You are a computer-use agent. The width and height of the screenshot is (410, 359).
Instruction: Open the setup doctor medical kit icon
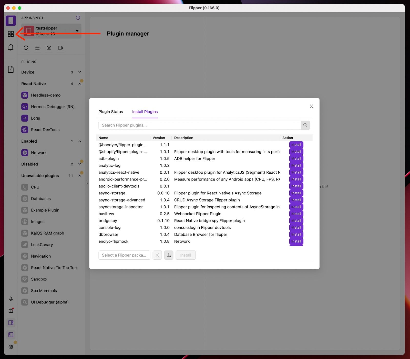[11, 311]
